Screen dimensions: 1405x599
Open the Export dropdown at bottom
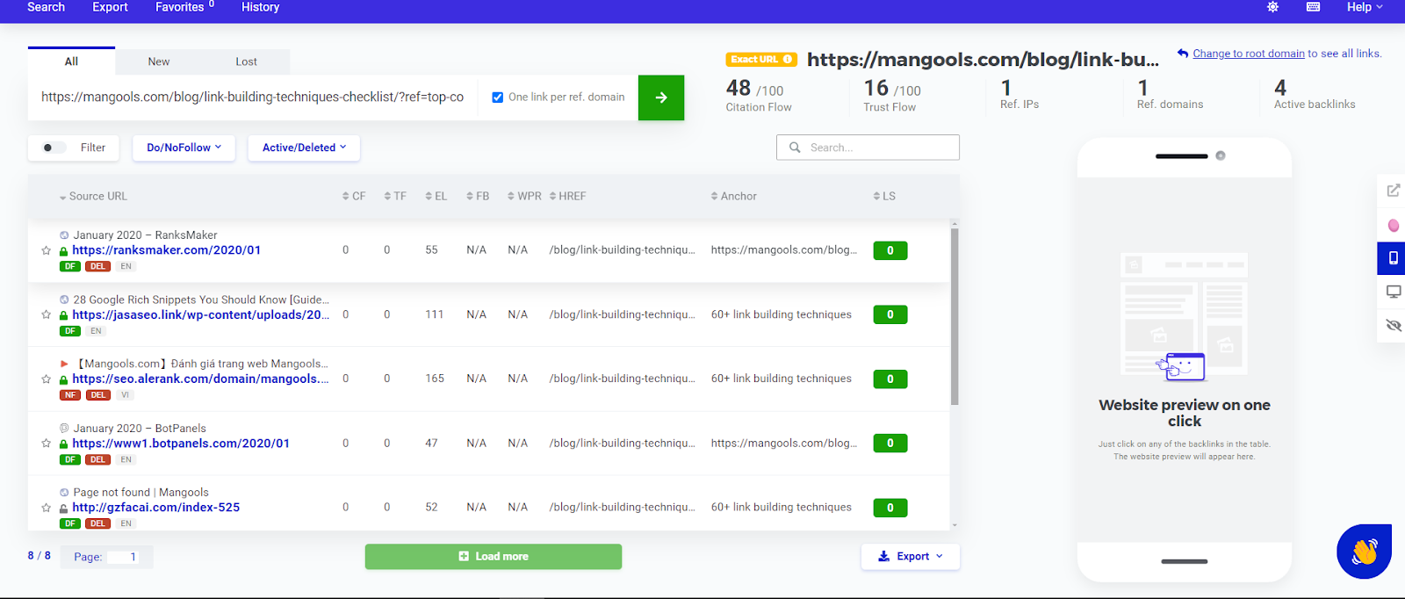(x=911, y=556)
